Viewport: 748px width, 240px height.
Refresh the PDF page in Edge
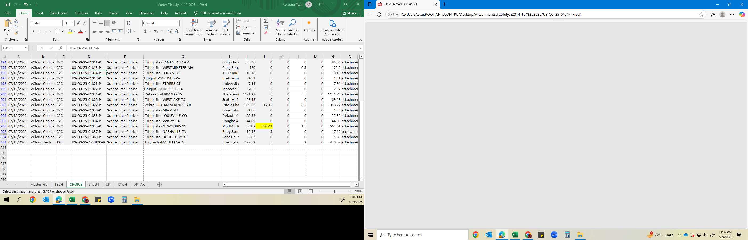379,14
